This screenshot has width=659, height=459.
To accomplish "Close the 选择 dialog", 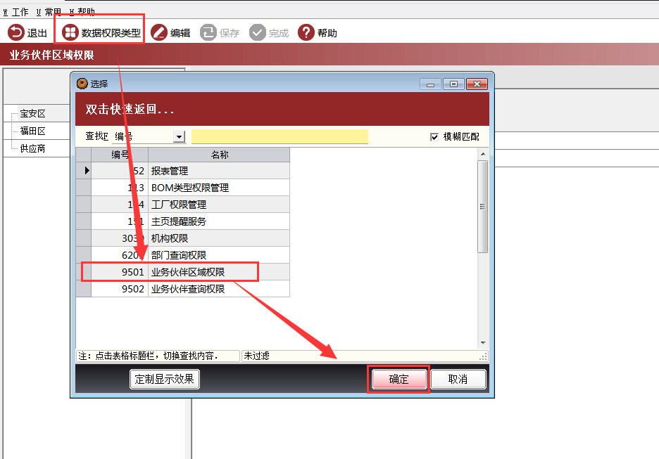I will (477, 84).
